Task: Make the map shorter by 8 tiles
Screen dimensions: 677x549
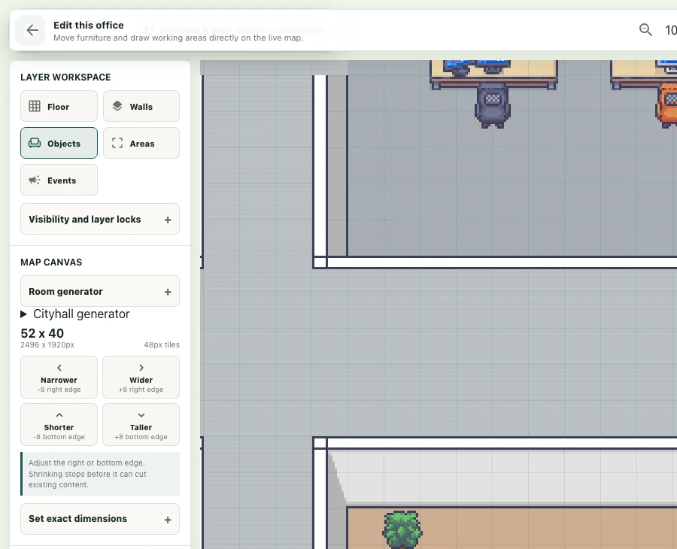Action: pyautogui.click(x=59, y=425)
